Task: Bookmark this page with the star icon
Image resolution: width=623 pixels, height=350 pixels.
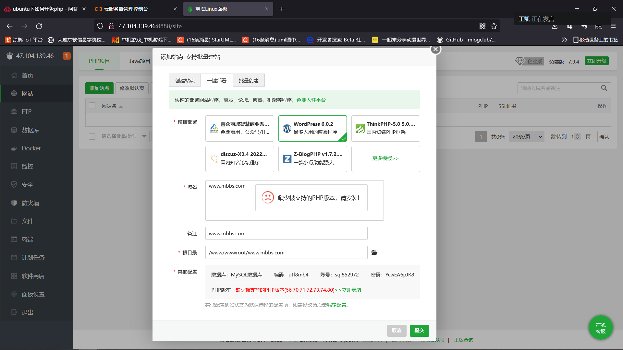Action: (x=494, y=26)
